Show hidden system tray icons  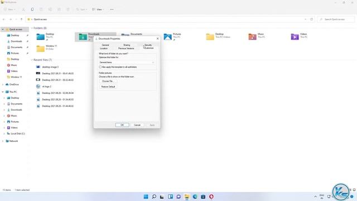click(315, 197)
